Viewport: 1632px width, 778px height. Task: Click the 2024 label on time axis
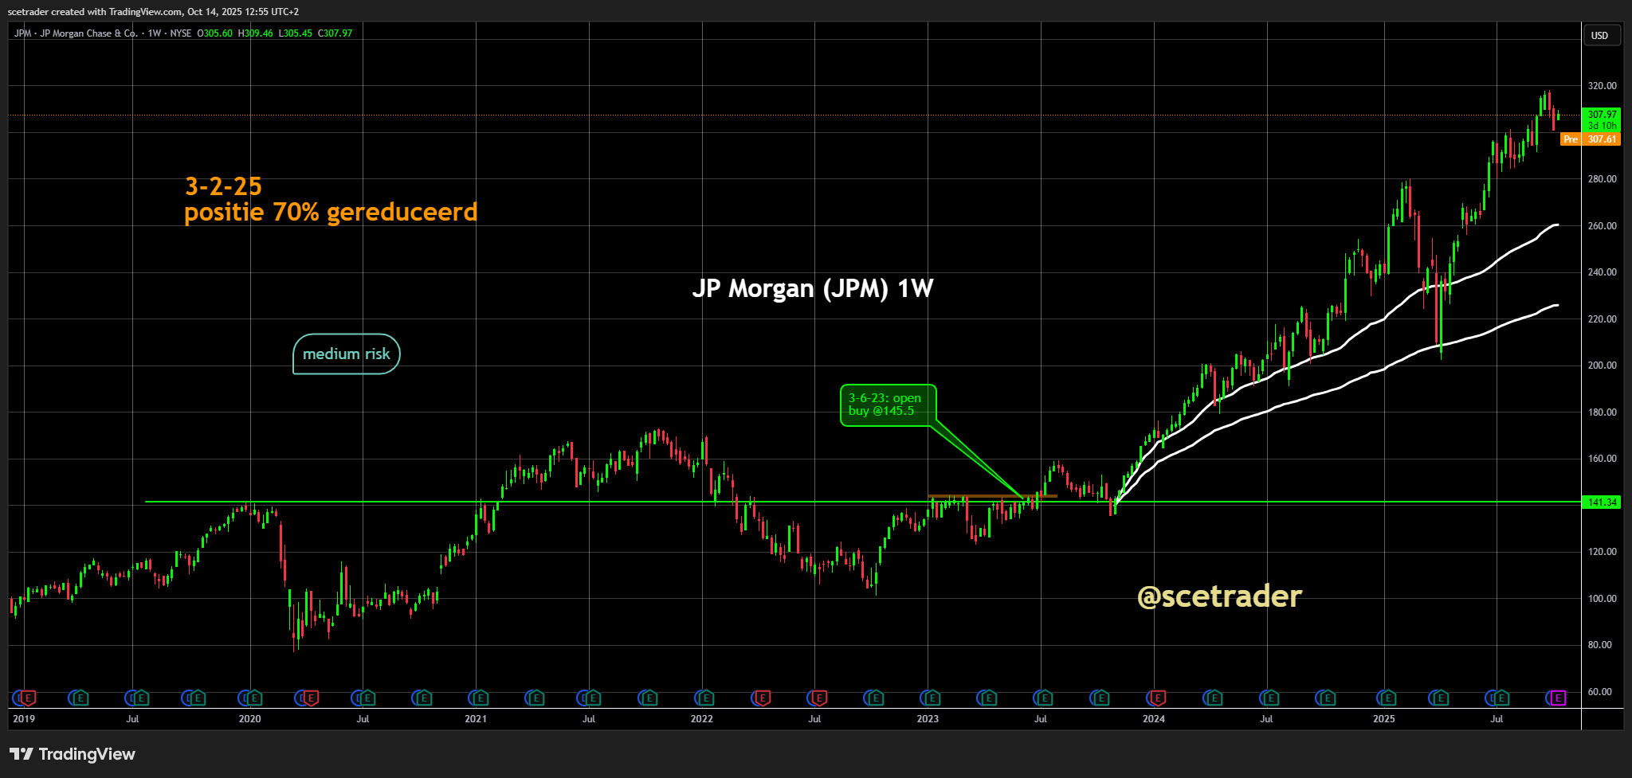1153,719
